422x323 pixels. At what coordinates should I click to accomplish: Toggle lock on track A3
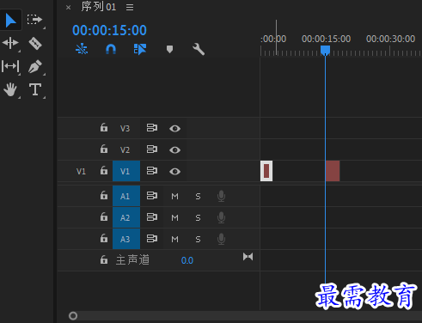pyautogui.click(x=104, y=239)
